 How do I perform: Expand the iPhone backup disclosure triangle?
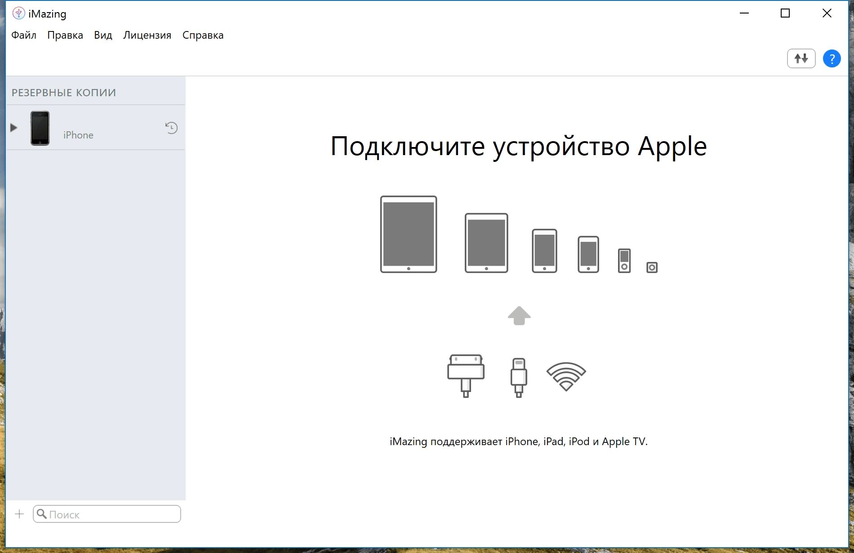pos(13,128)
